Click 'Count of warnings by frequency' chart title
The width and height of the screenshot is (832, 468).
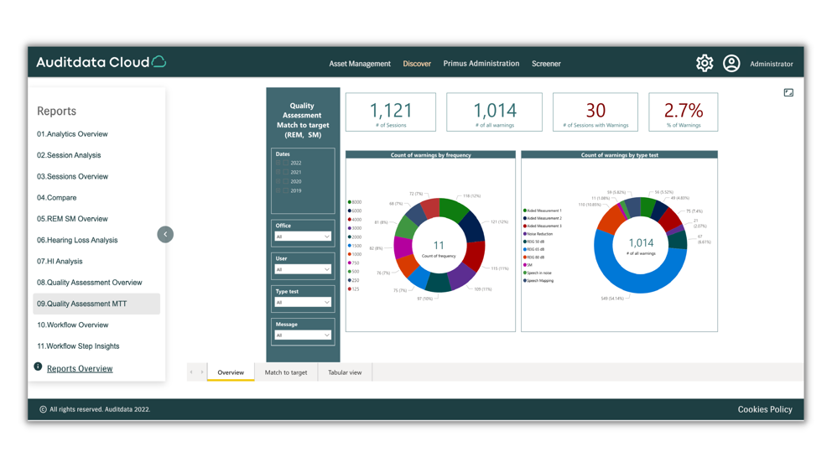click(431, 155)
